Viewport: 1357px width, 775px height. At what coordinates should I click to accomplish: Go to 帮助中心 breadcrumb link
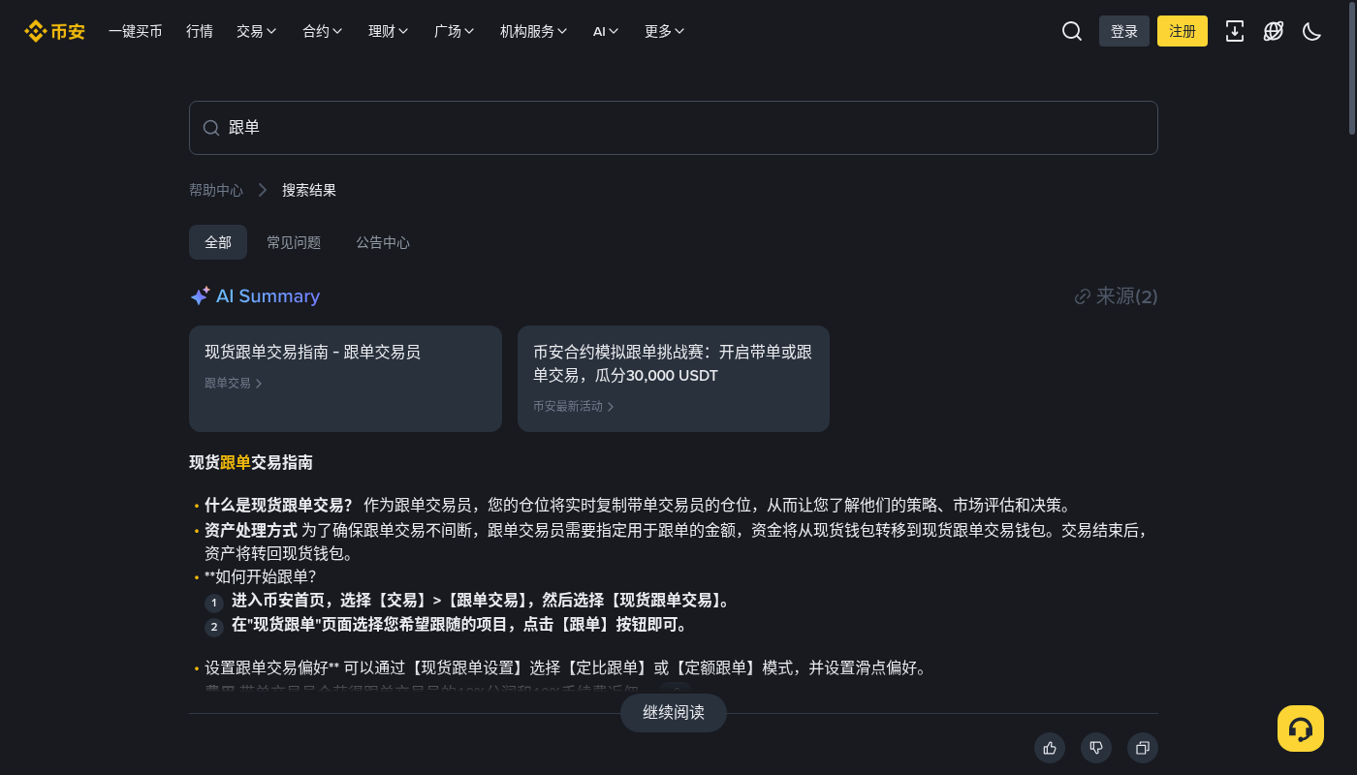click(x=216, y=190)
